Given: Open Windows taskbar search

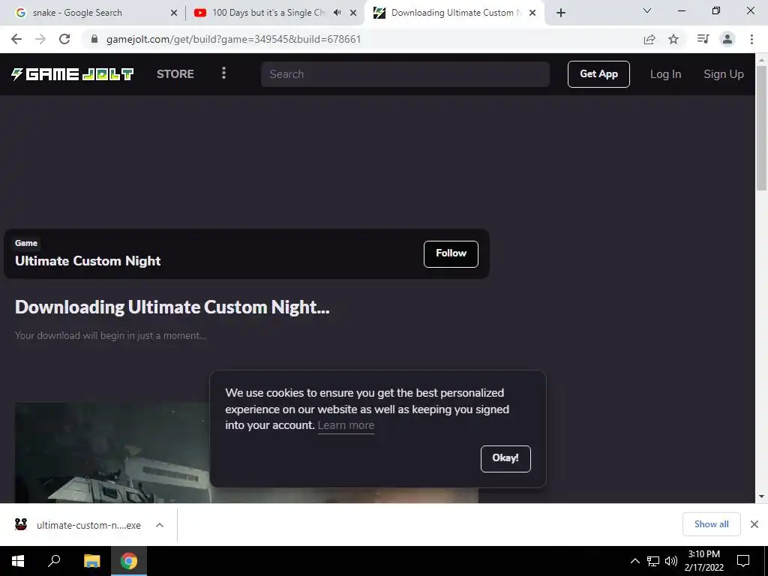Looking at the screenshot, I should (x=54, y=561).
